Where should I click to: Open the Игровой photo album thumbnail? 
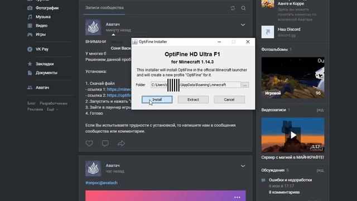[293, 78]
